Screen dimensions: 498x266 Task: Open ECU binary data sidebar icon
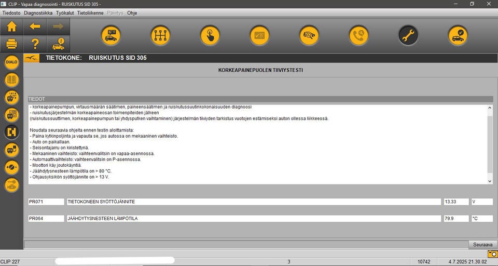coord(11,97)
